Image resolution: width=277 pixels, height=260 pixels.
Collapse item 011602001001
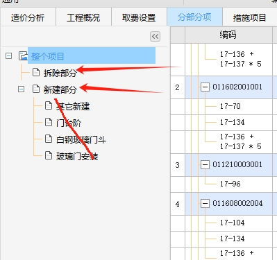click(205, 87)
